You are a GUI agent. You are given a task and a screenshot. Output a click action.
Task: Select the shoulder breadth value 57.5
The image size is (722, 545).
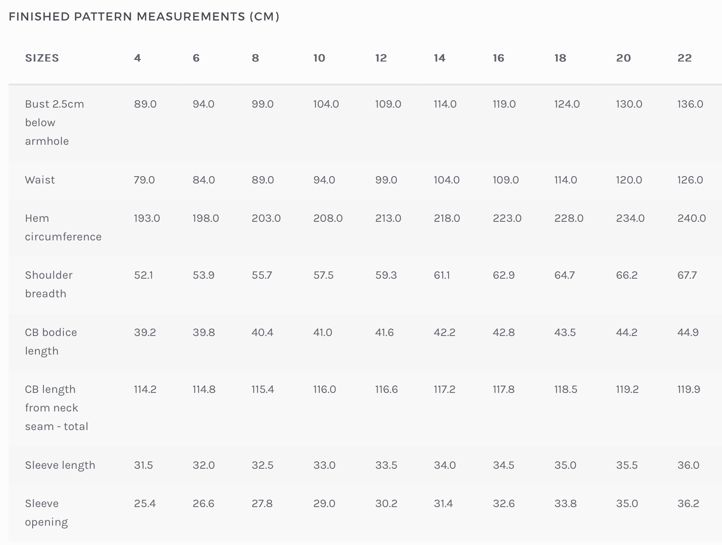[323, 275]
